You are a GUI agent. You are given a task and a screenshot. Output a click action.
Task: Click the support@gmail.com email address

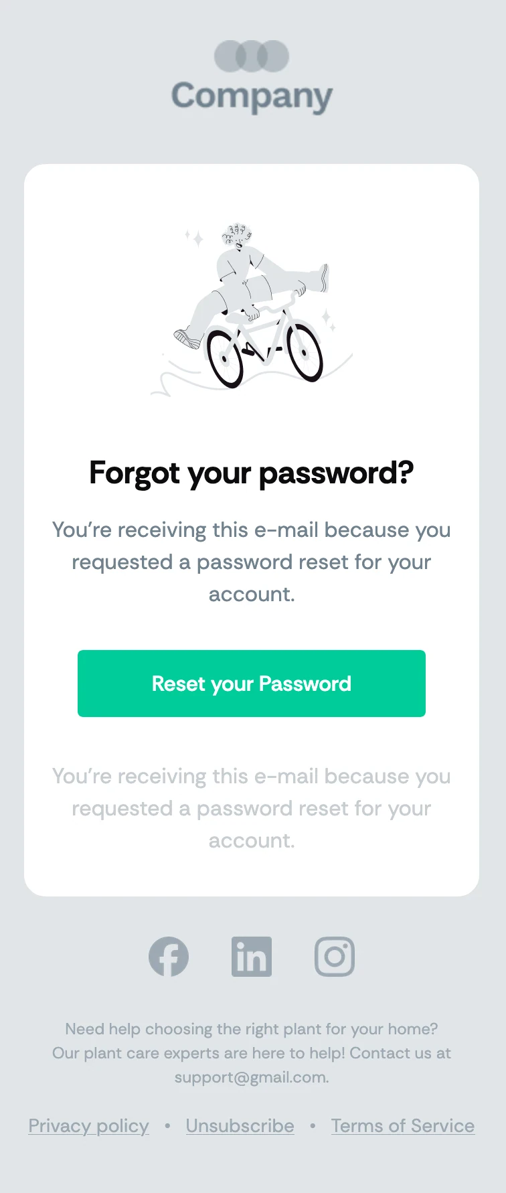[251, 1077]
